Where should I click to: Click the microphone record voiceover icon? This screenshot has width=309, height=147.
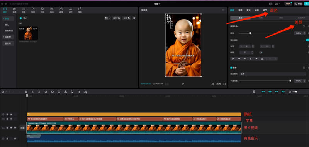pos(254,92)
